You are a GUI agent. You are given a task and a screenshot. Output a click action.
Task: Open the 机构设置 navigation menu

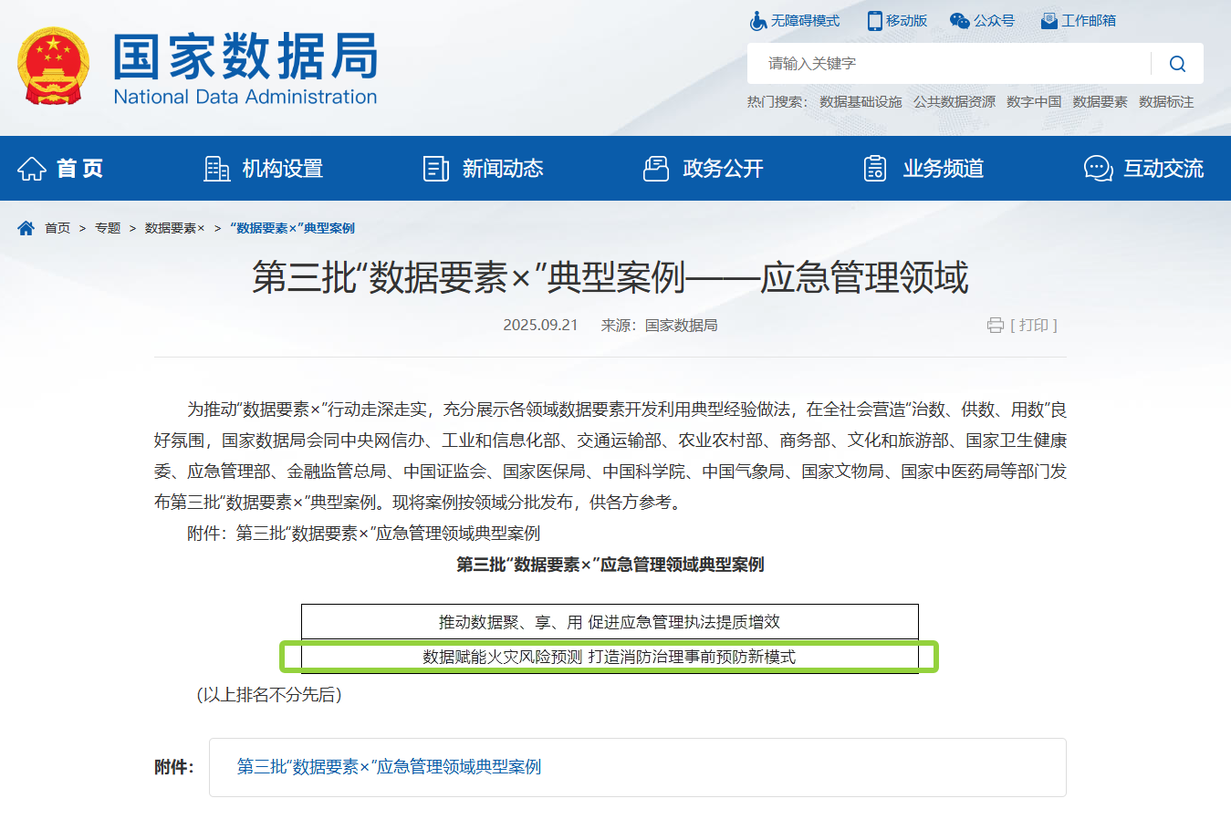[264, 169]
